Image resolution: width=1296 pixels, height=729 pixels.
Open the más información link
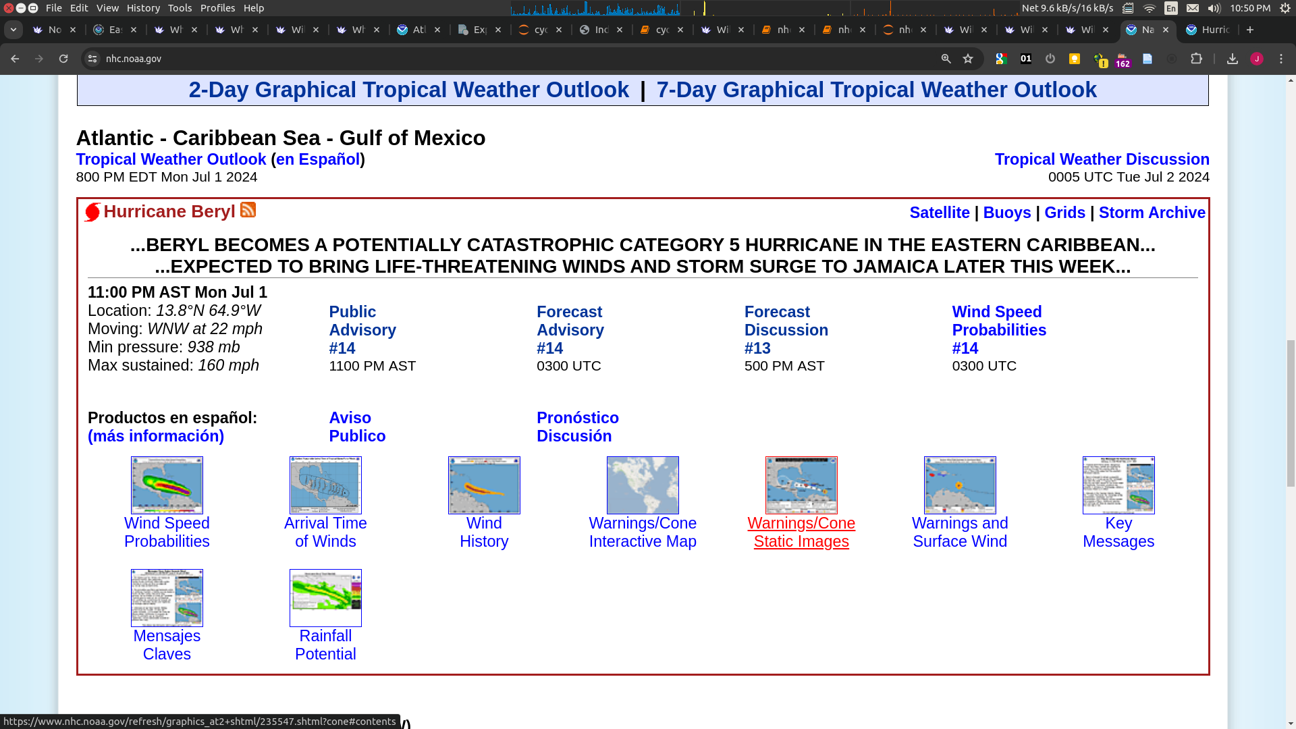point(156,436)
